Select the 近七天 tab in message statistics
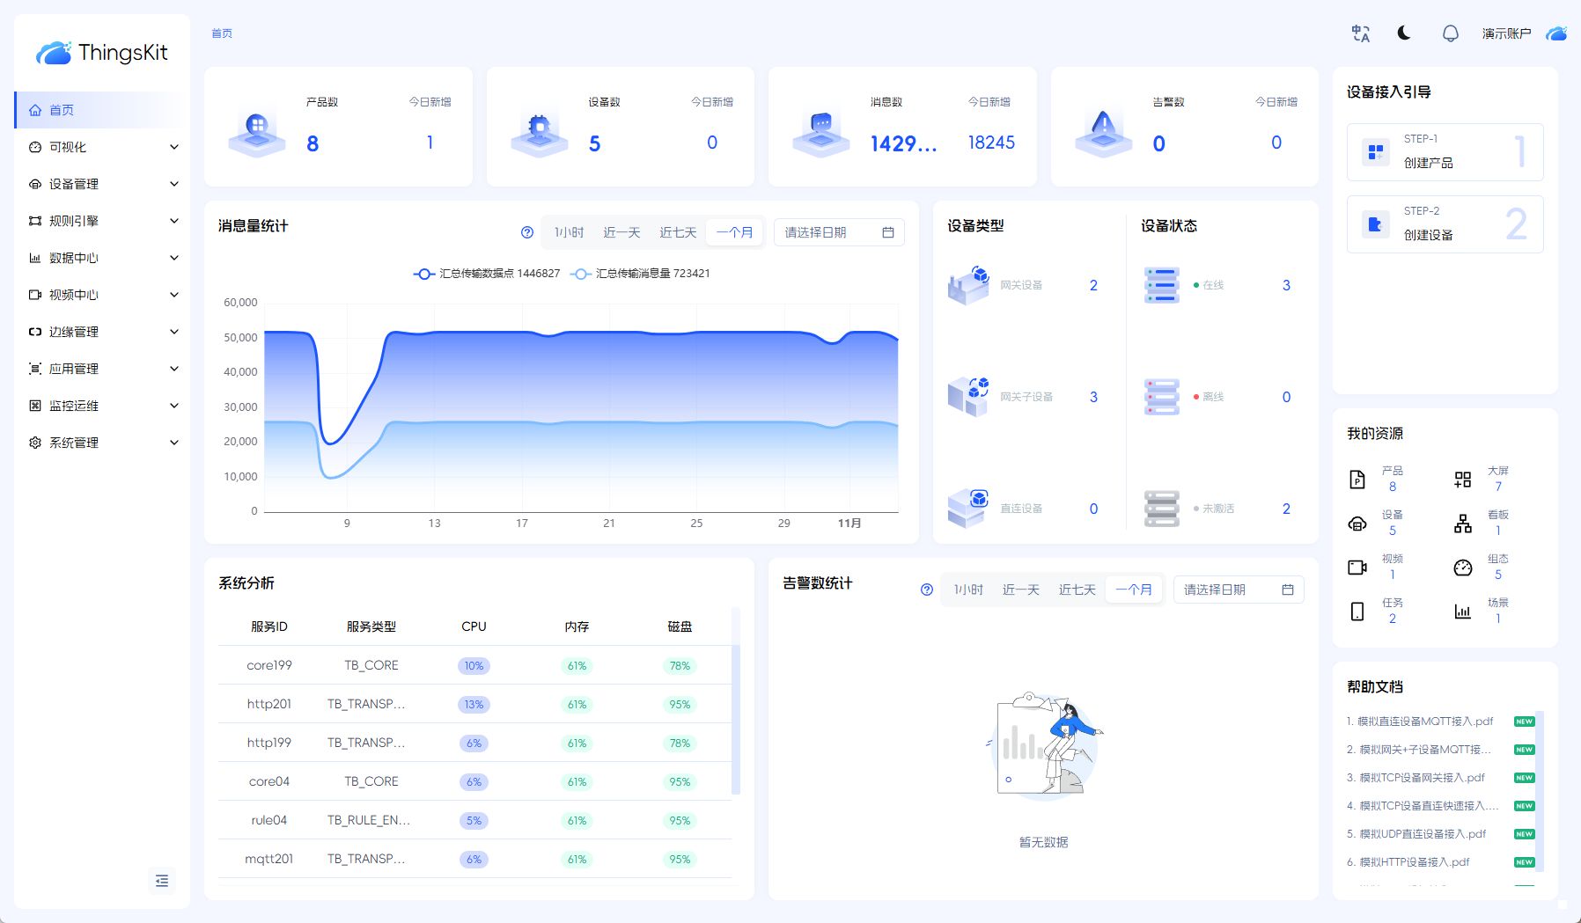Viewport: 1581px width, 923px height. tap(677, 232)
